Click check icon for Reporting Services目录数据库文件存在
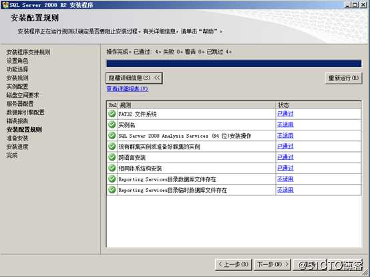 click(112, 179)
